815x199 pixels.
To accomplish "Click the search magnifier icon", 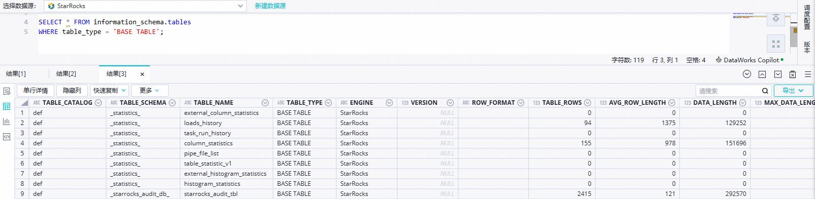I will click(x=765, y=91).
